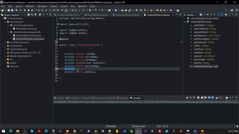Collapse StudentWithLombok class in Outline

(185, 22)
